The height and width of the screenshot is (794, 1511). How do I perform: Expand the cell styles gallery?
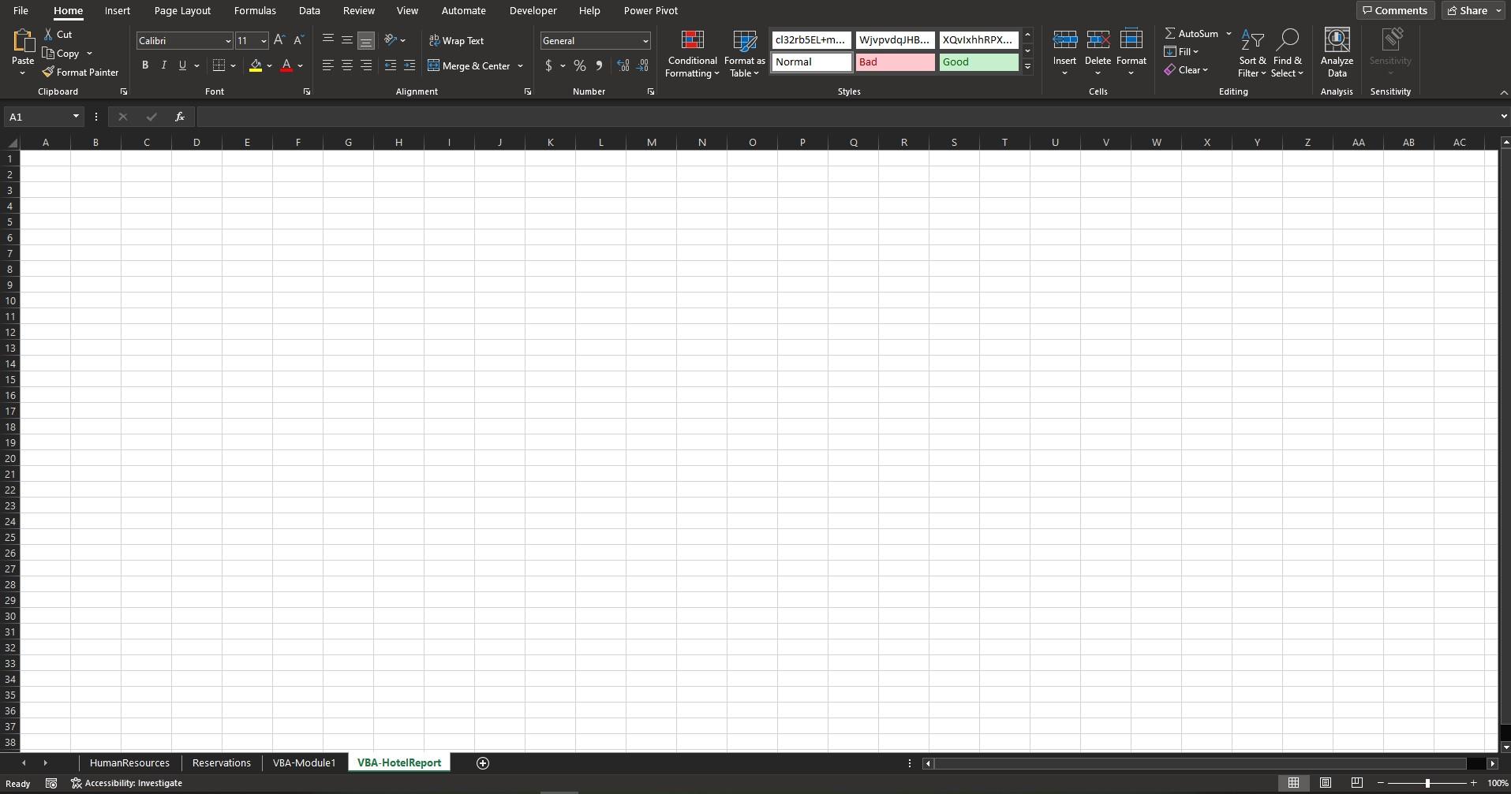pyautogui.click(x=1027, y=67)
